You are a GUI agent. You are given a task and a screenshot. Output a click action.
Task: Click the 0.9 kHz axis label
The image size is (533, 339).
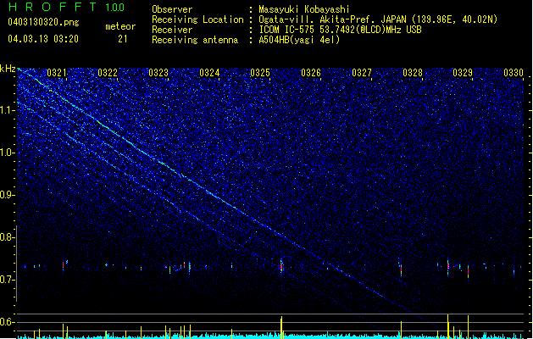(8, 195)
